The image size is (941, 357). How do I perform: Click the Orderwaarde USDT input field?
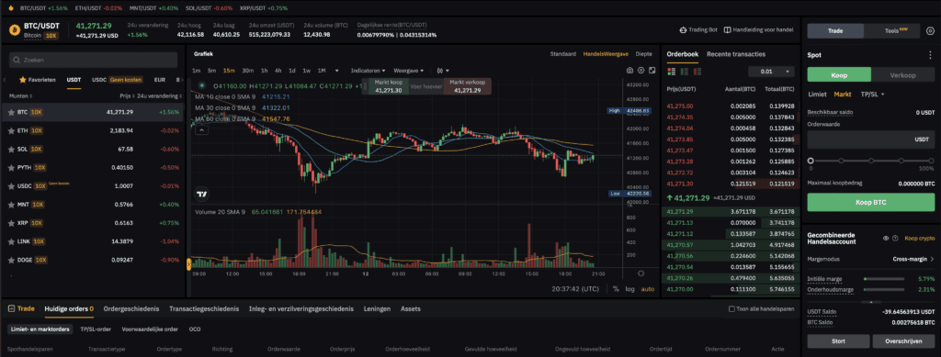tap(870, 139)
